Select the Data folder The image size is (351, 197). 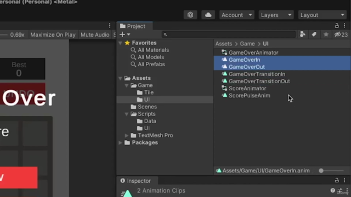(150, 121)
